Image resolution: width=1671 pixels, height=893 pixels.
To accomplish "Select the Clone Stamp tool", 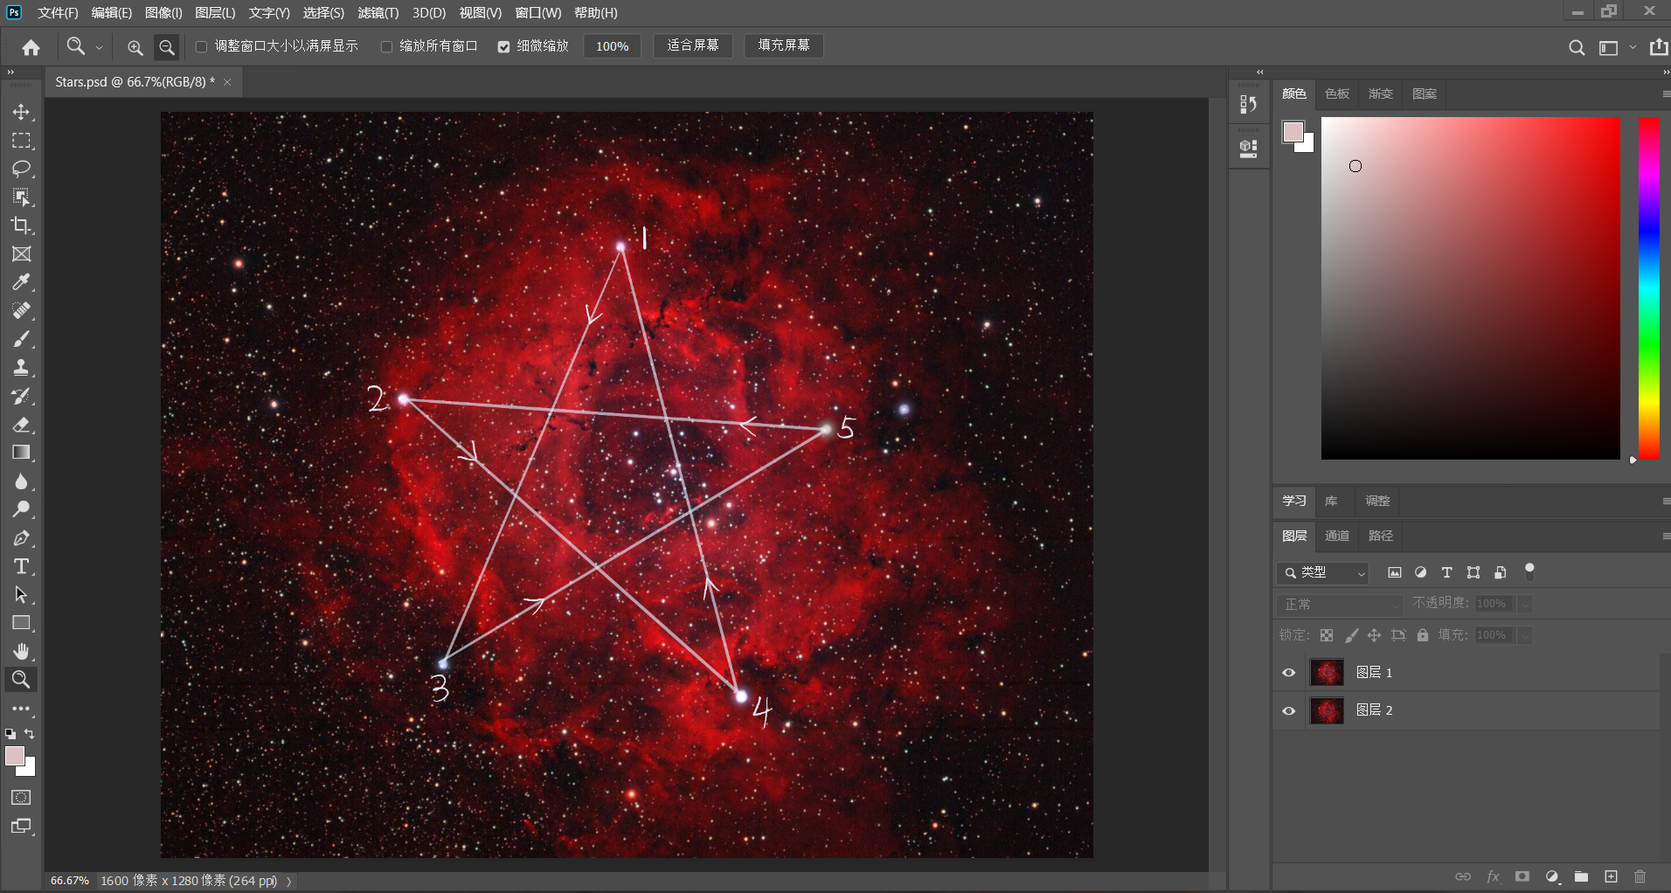I will [22, 368].
